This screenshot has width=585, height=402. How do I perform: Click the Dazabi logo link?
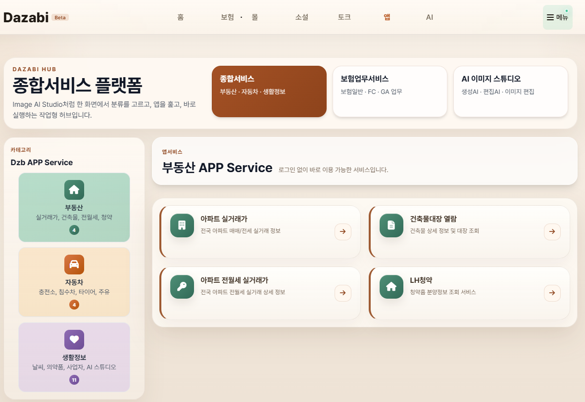26,17
